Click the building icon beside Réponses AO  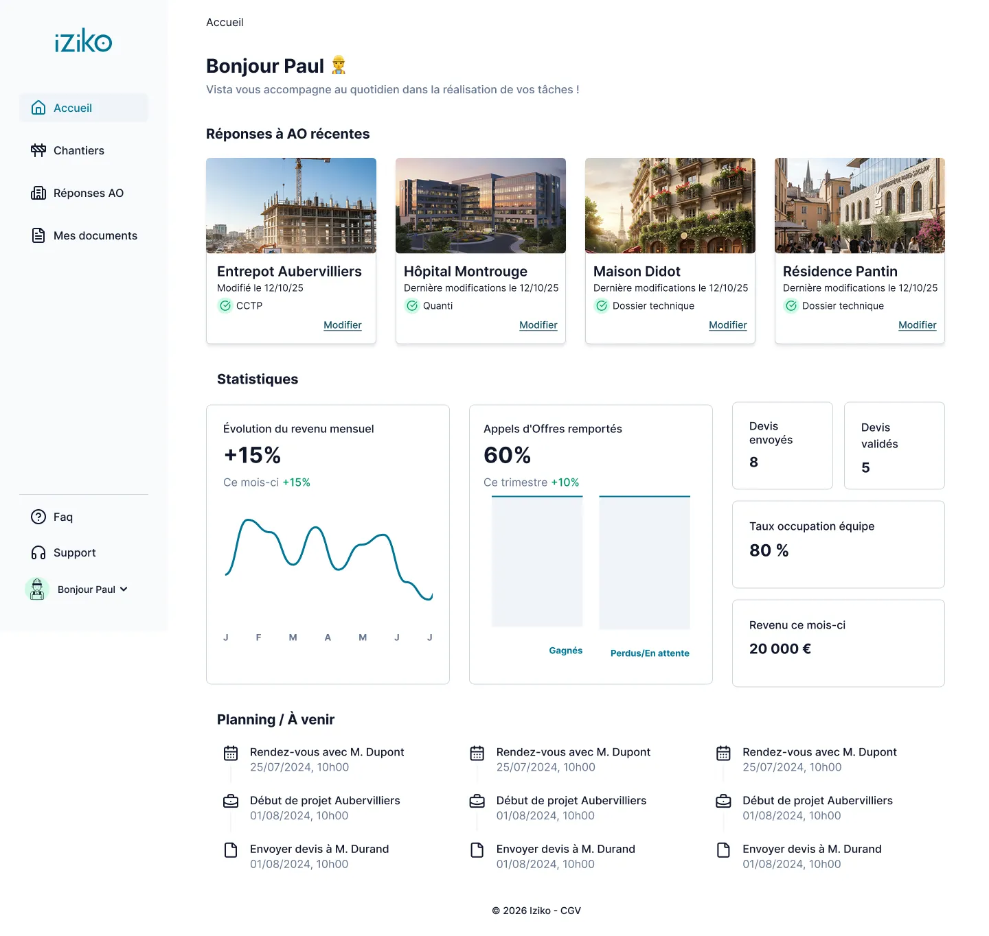pos(38,193)
